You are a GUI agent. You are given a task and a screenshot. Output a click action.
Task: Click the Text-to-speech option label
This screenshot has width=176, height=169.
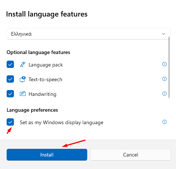click(45, 79)
